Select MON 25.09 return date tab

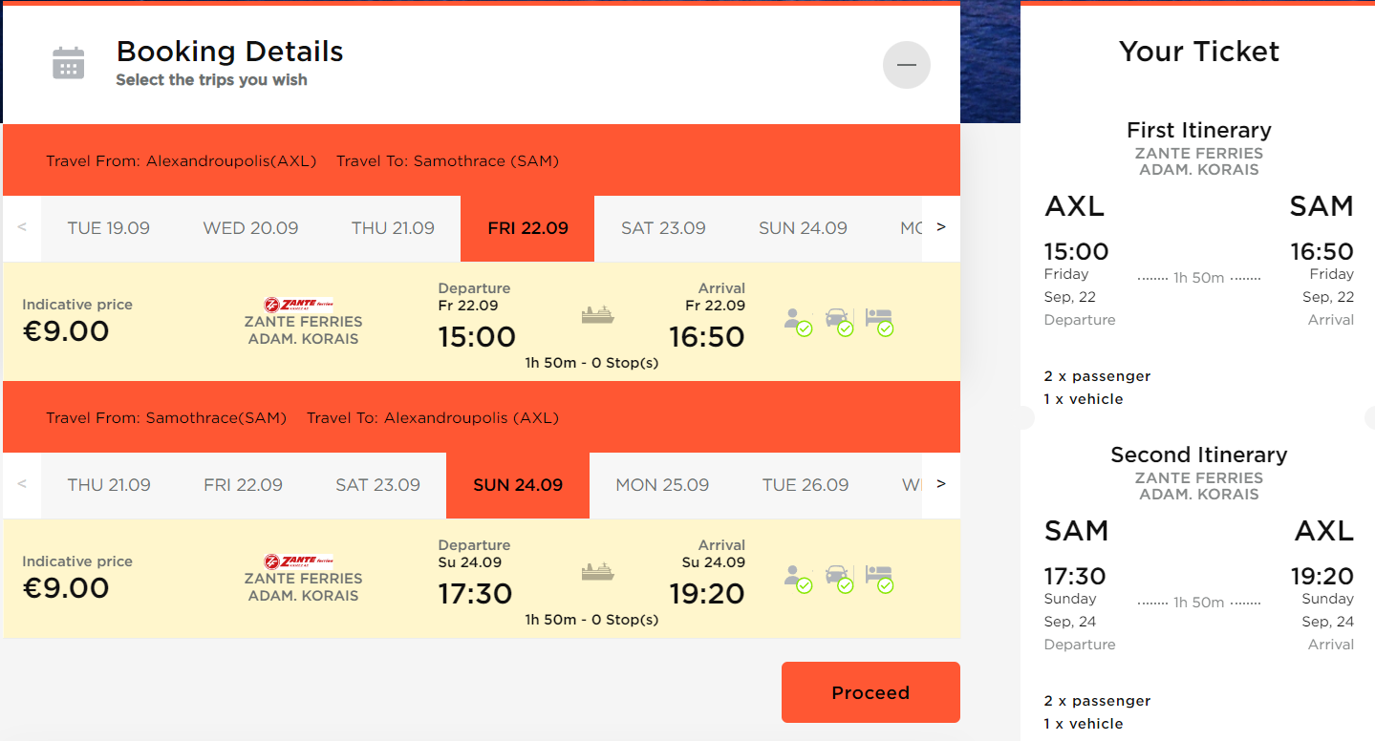pyautogui.click(x=662, y=485)
